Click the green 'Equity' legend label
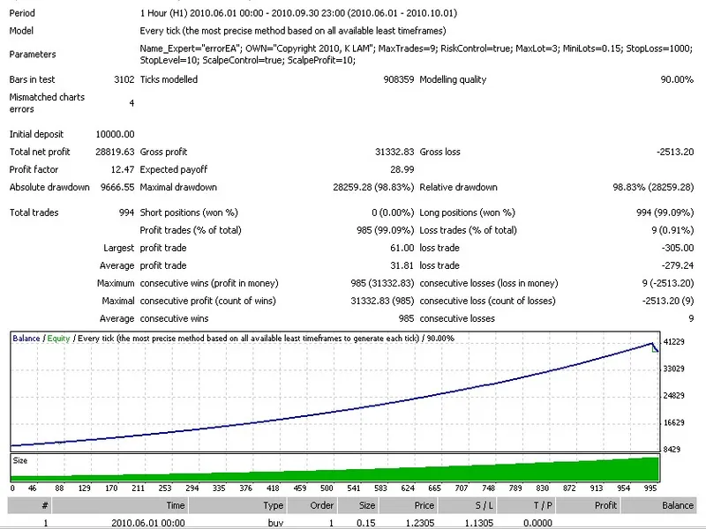The width and height of the screenshot is (706, 529). point(58,339)
